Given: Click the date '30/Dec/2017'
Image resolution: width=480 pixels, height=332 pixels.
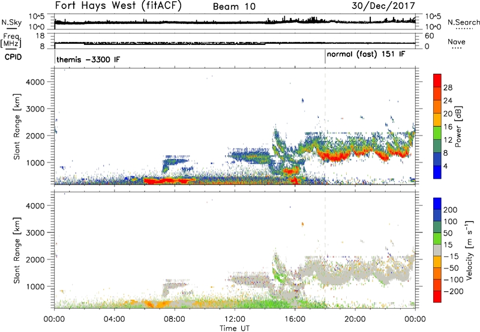Looking at the screenshot, I should (x=383, y=6).
